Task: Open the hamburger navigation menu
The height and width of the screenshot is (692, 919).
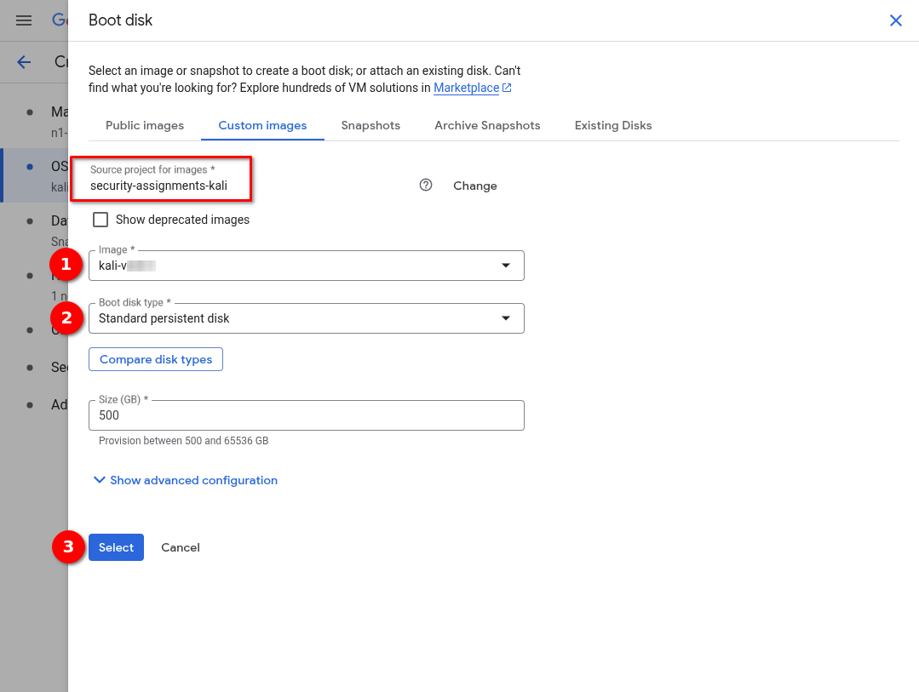Action: (24, 20)
